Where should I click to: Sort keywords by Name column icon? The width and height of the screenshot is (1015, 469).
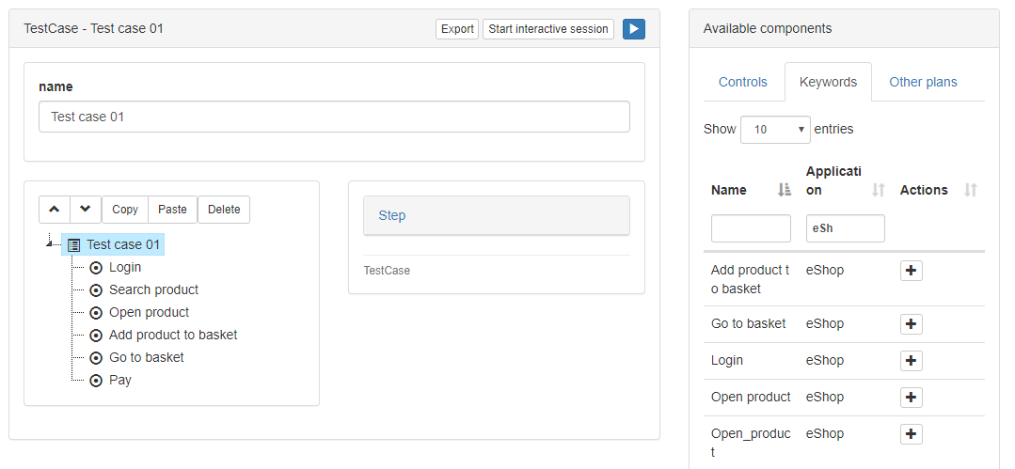click(x=784, y=190)
